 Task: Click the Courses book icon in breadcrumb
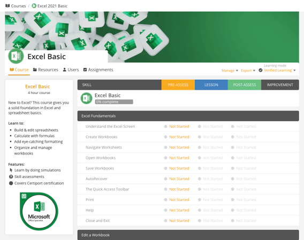7,6
